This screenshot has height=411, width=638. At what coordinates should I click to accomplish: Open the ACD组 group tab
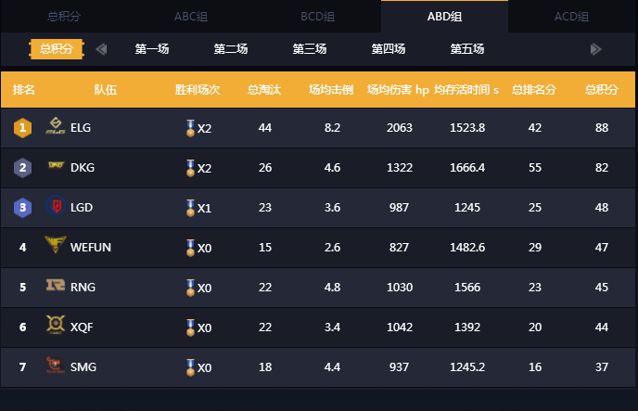[x=571, y=17]
